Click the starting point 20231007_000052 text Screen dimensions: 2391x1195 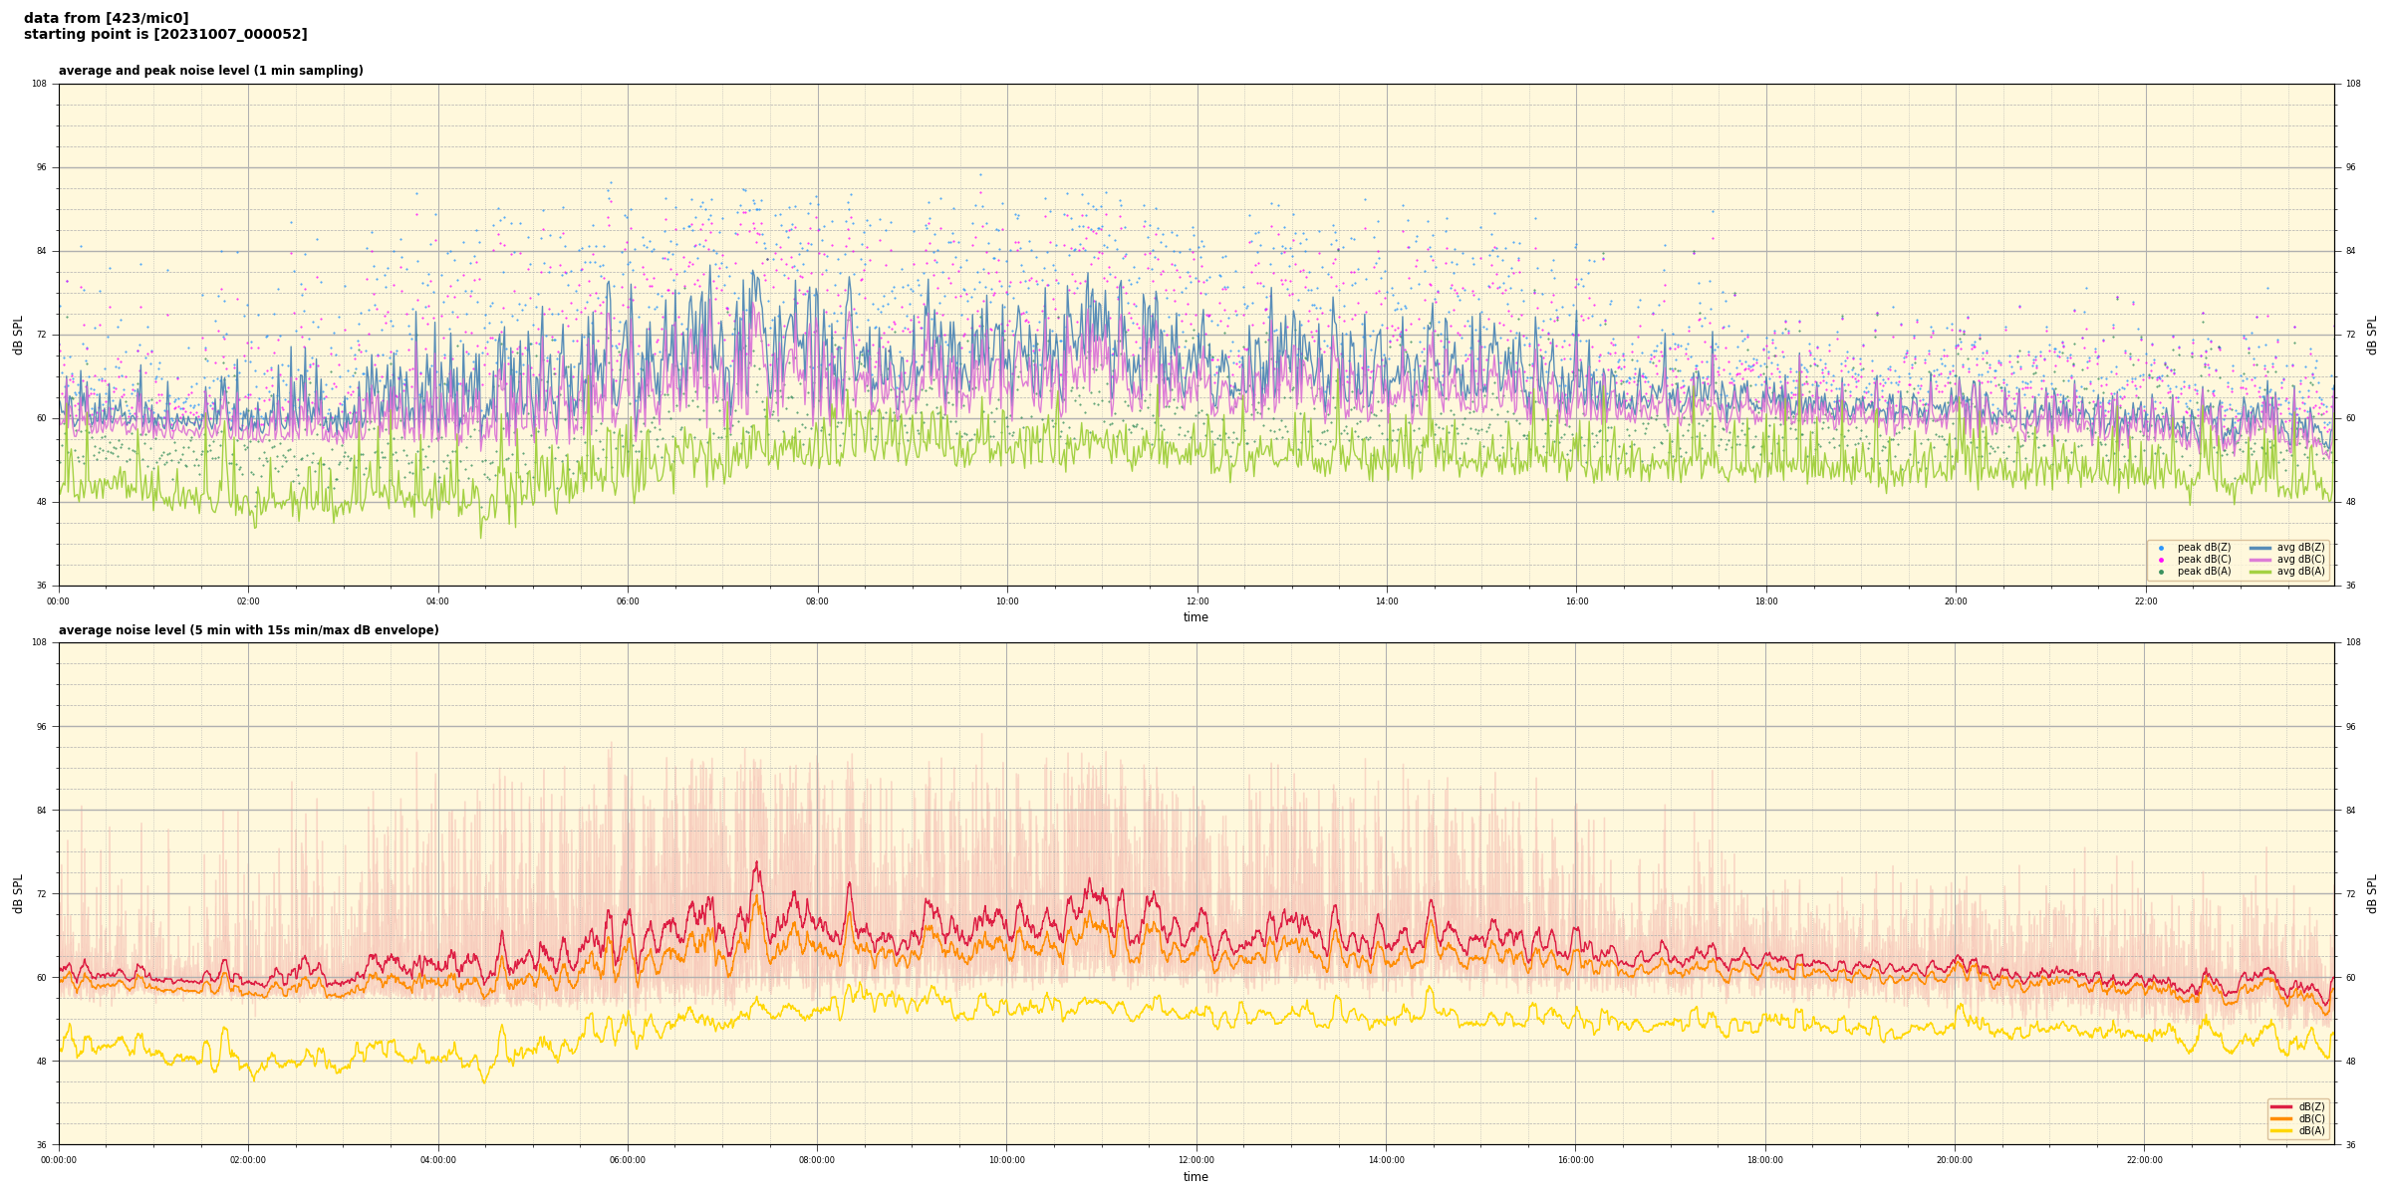165,35
